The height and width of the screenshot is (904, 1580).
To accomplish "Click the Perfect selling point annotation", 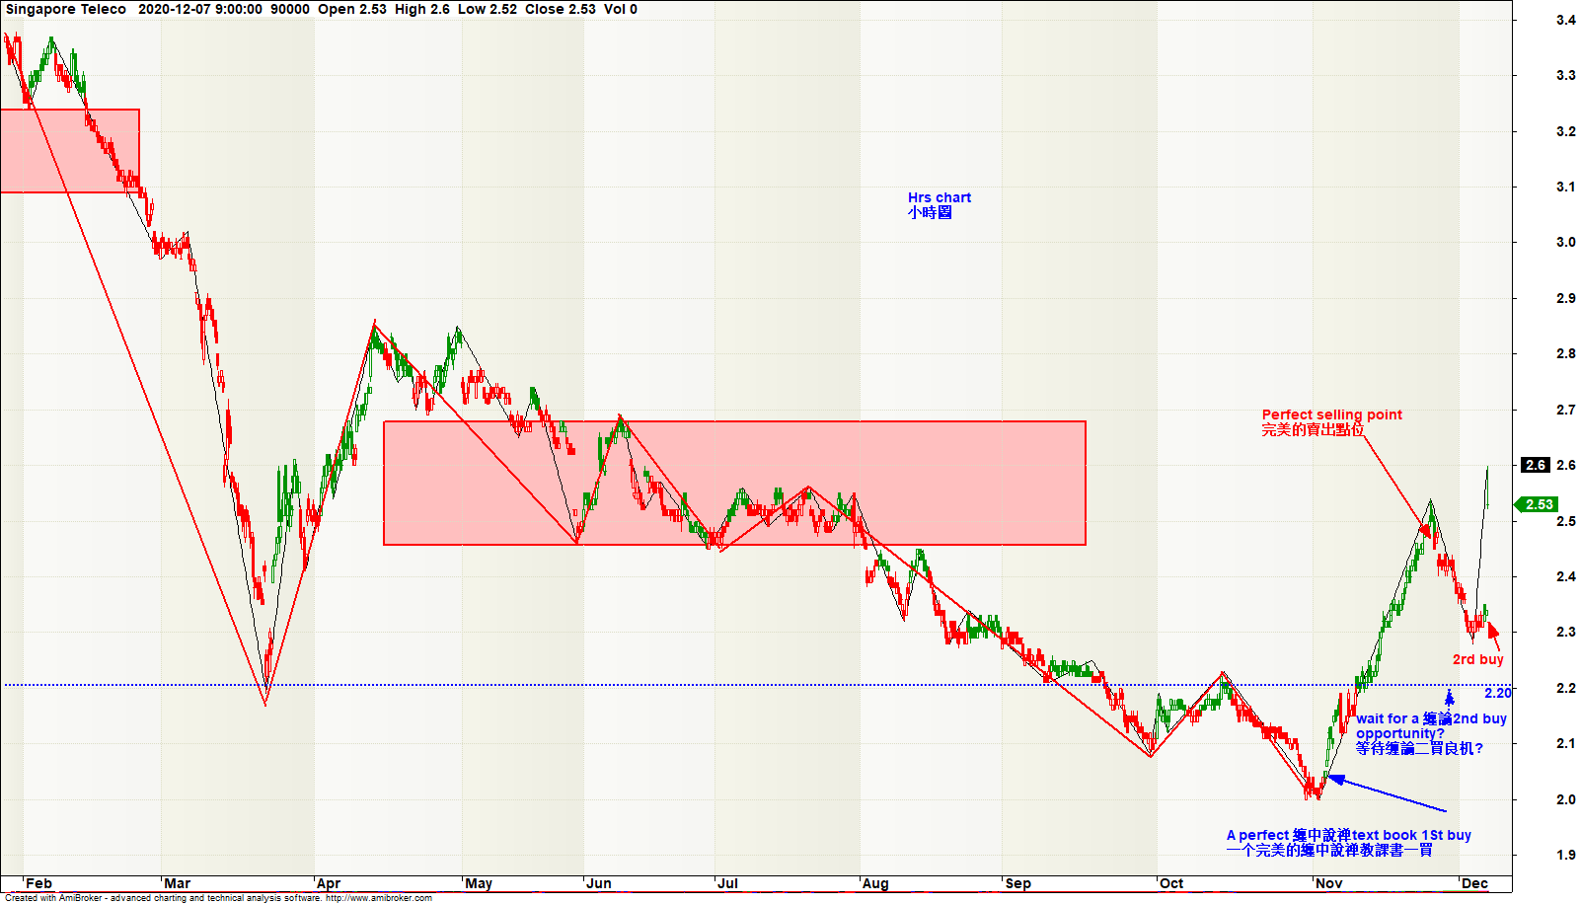I will [1331, 414].
